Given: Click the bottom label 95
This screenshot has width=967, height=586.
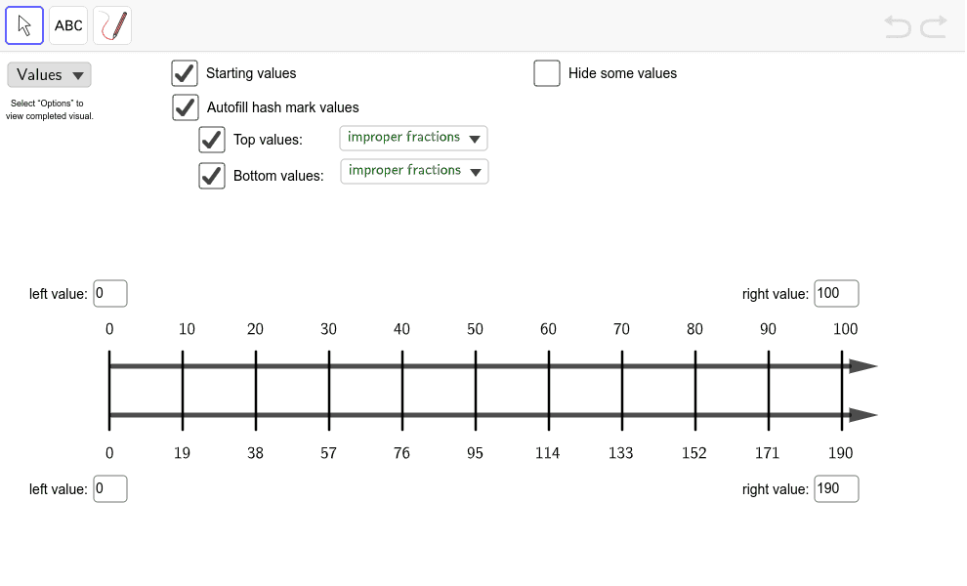Looking at the screenshot, I should (475, 453).
